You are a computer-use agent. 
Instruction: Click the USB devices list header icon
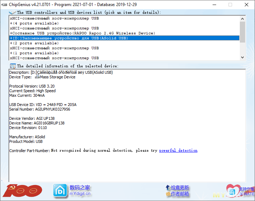point(12,12)
